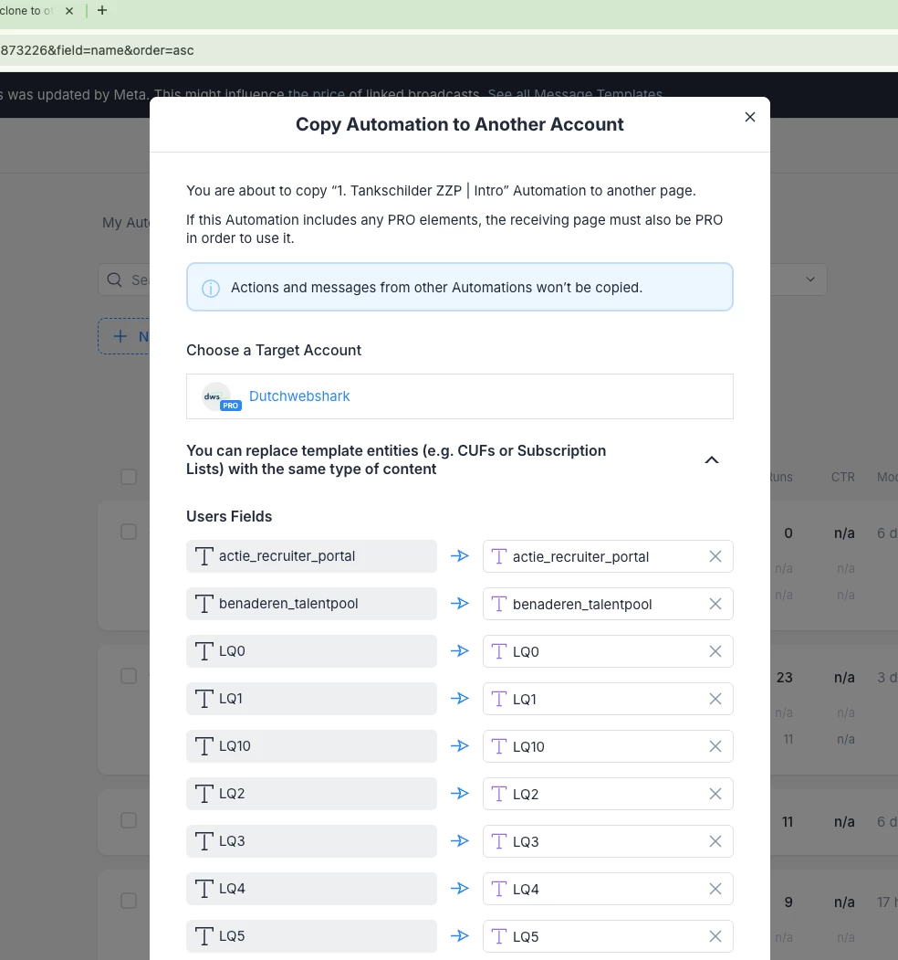Clear the actie_recruiter_portal target field

point(715,556)
